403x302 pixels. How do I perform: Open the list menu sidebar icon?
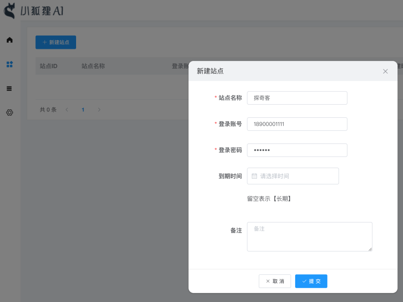[x=9, y=89]
